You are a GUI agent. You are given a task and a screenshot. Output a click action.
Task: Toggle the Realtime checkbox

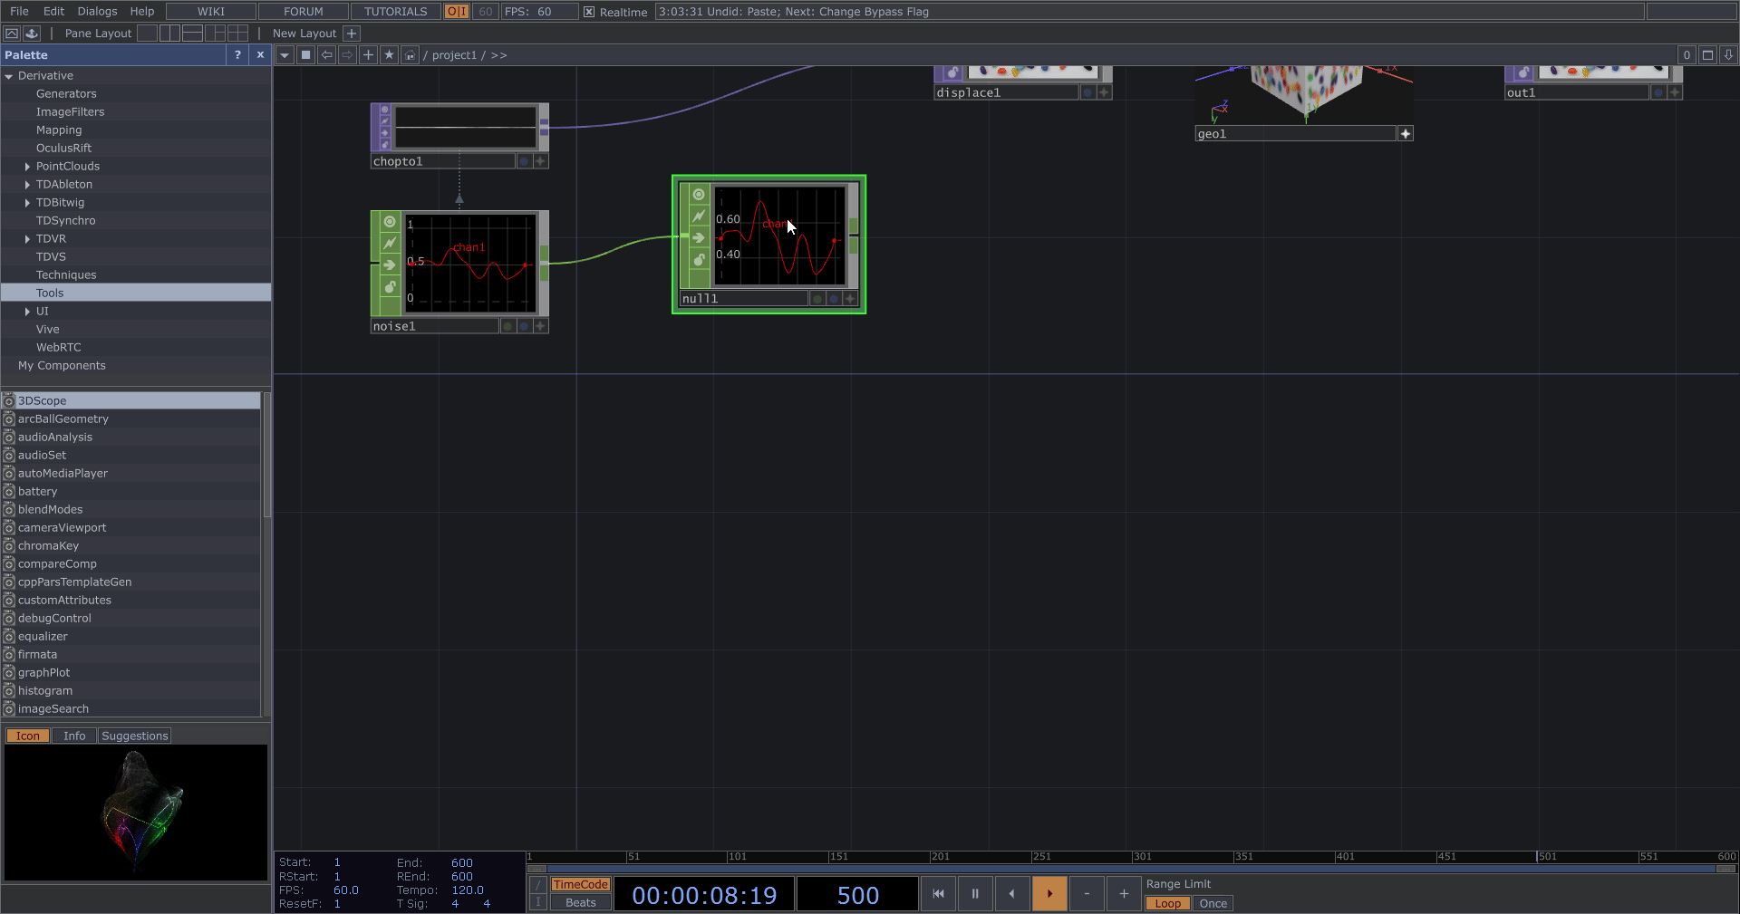coord(589,12)
